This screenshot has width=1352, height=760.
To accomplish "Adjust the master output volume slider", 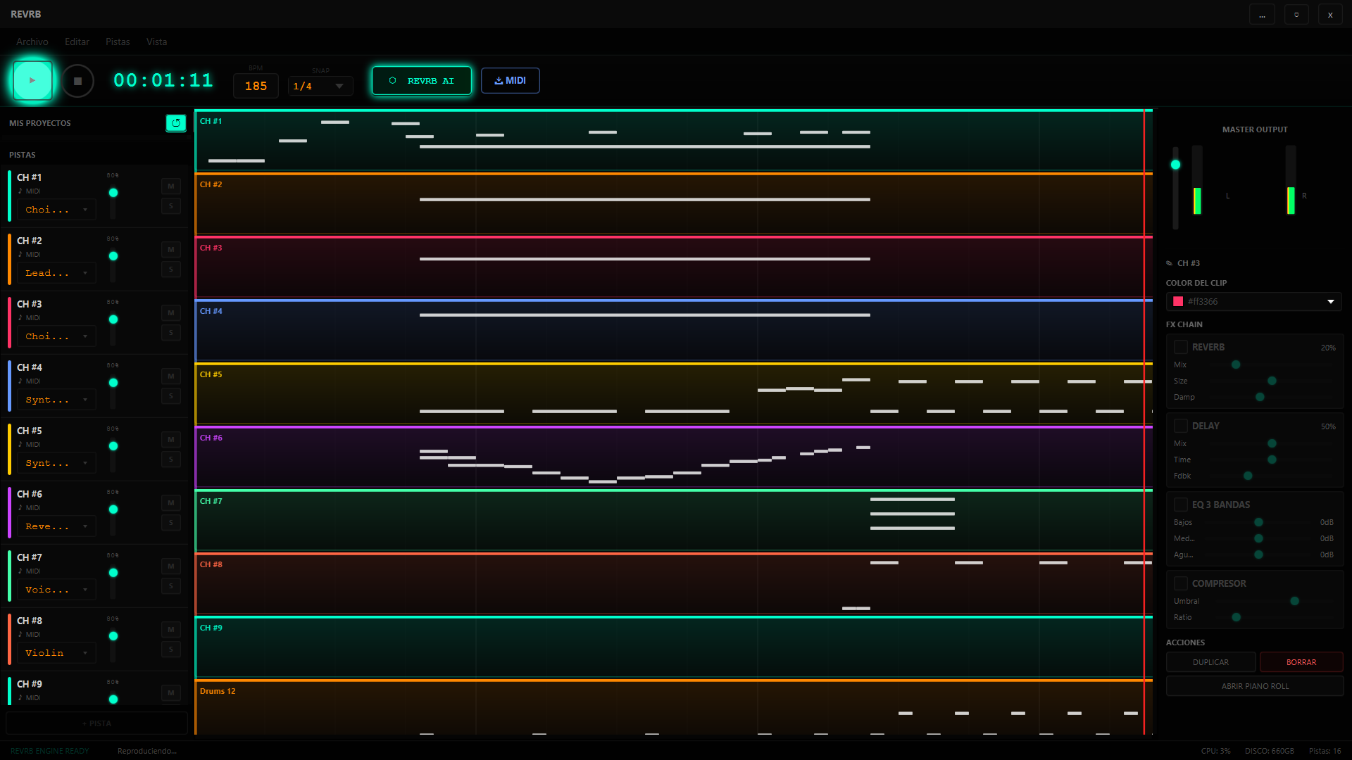I will coord(1175,165).
